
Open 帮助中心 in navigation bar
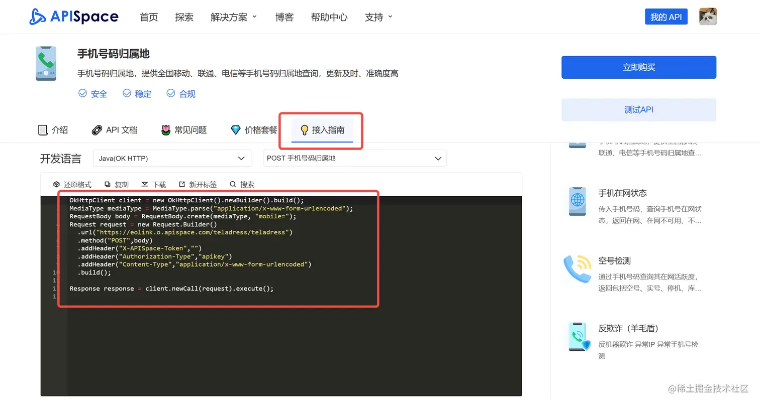[x=329, y=17]
